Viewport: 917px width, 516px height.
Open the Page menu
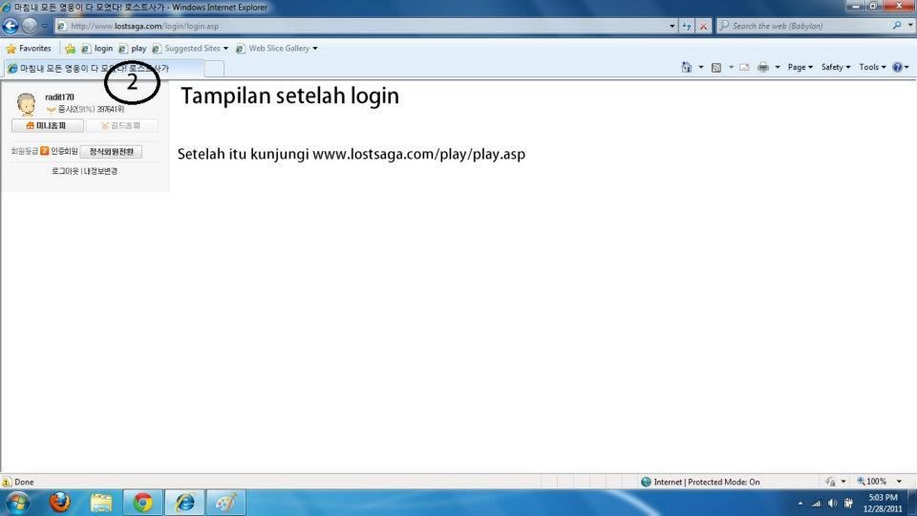(800, 67)
